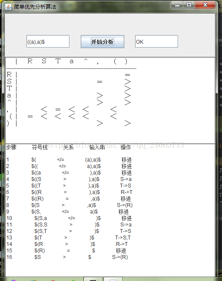The height and width of the screenshot is (281, 222).
Task: Maximize the 简单优先分析算法 window
Action: coord(189,5)
